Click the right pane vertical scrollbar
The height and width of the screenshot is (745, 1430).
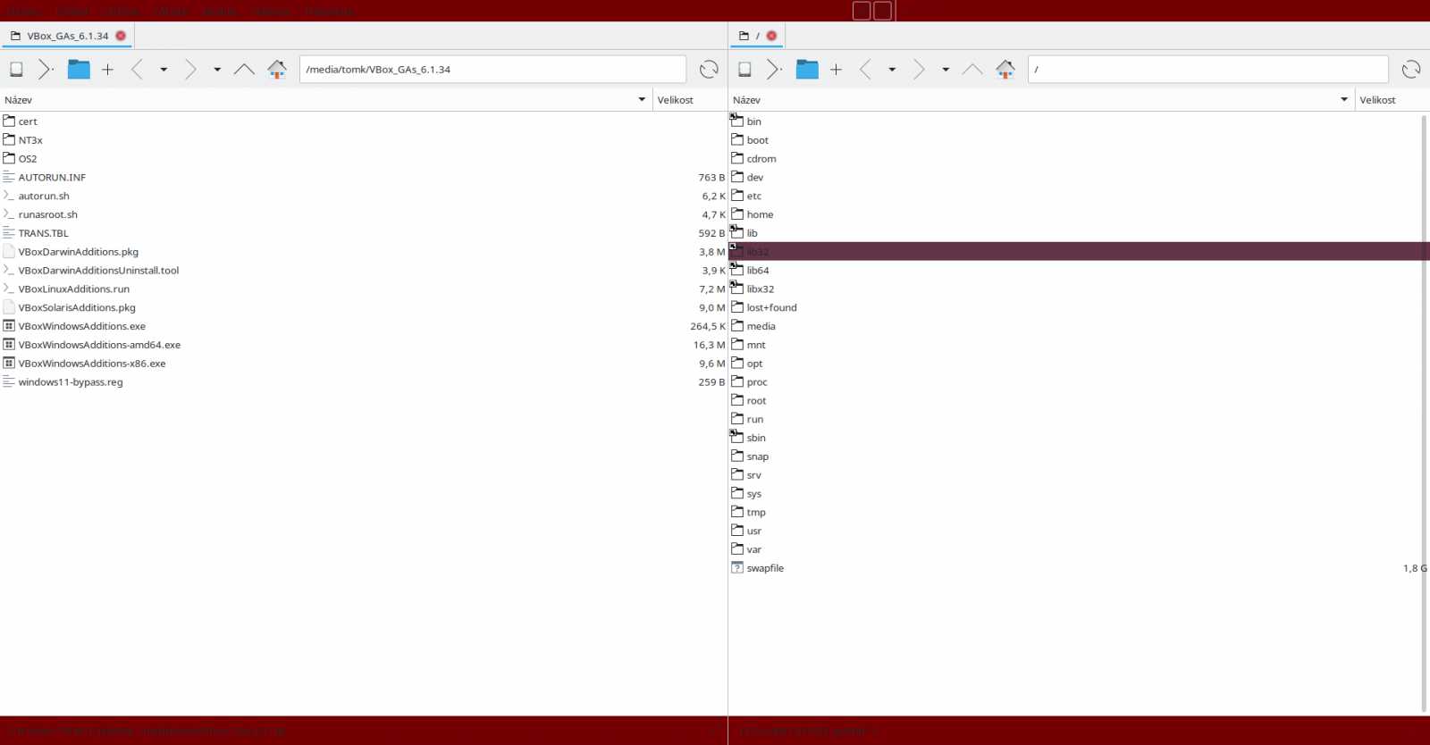tap(1424, 413)
